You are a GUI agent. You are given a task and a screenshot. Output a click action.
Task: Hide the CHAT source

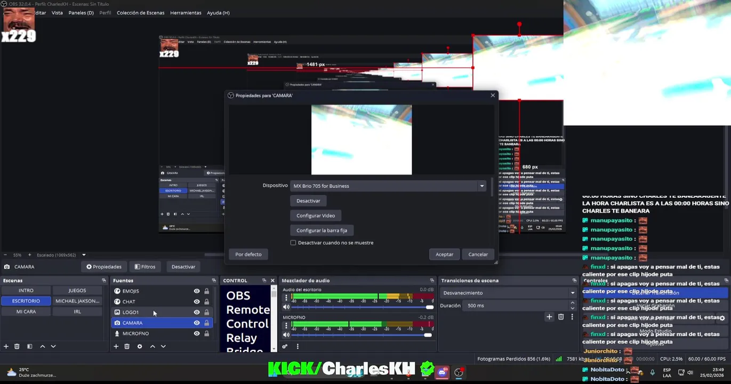197,302
